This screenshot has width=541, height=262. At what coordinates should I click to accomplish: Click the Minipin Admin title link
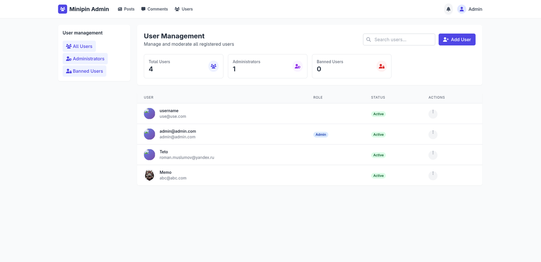coord(89,9)
